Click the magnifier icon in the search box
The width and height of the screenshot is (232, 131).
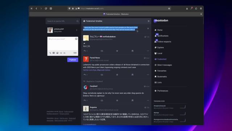pyautogui.click(x=77, y=21)
